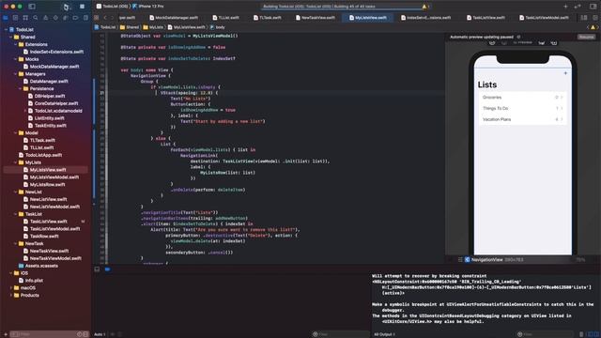Click the editor options split icon
Screen dimensions: 601x338
[584, 18]
